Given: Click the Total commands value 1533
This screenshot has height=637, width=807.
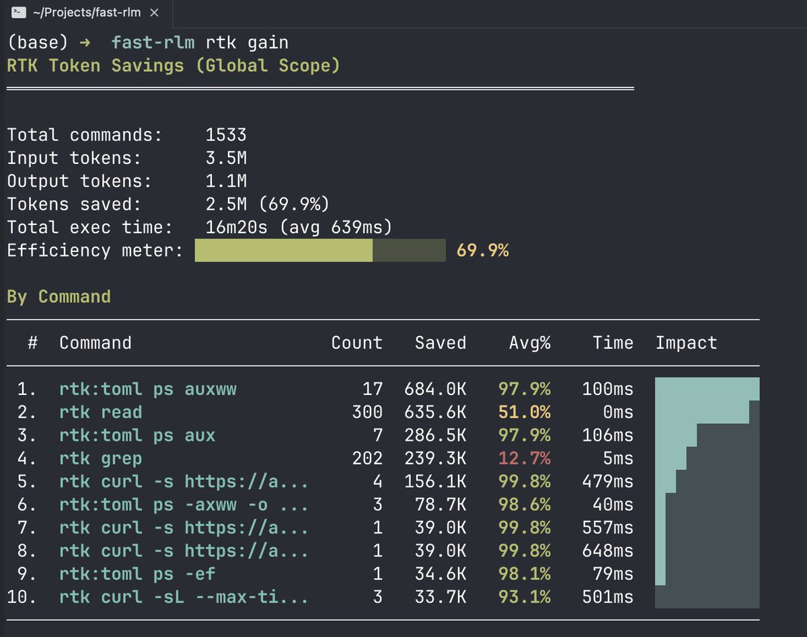Looking at the screenshot, I should coord(226,135).
